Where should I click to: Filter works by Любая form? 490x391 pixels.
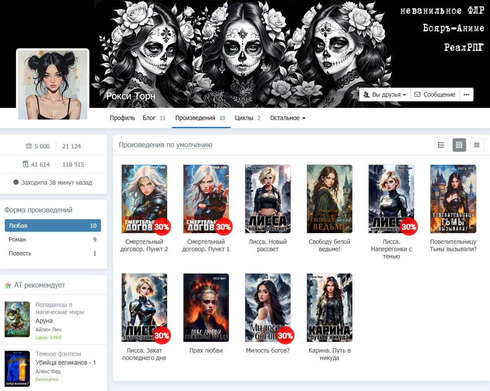(53, 225)
